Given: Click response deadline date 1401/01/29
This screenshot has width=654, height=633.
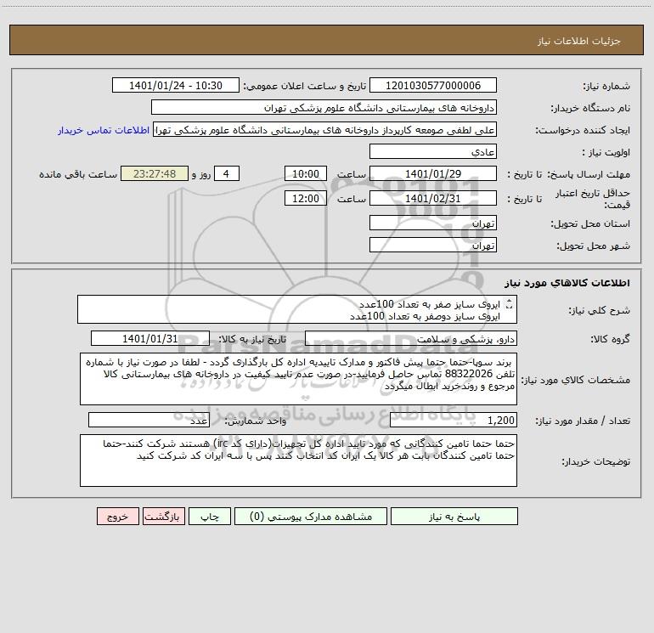Looking at the screenshot, I should 433,173.
